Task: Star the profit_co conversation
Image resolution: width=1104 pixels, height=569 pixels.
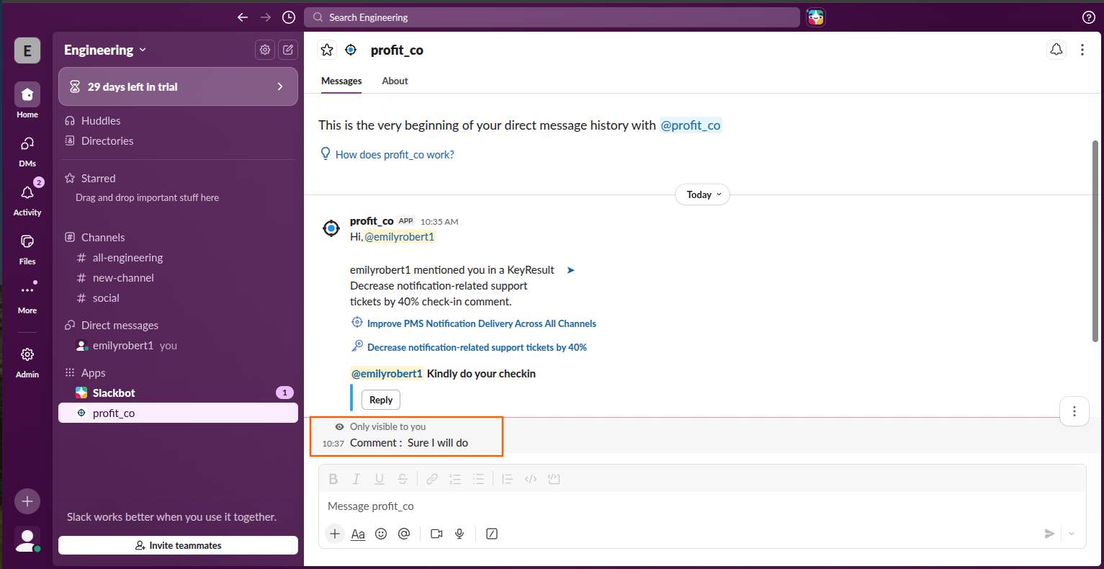Action: (x=327, y=50)
